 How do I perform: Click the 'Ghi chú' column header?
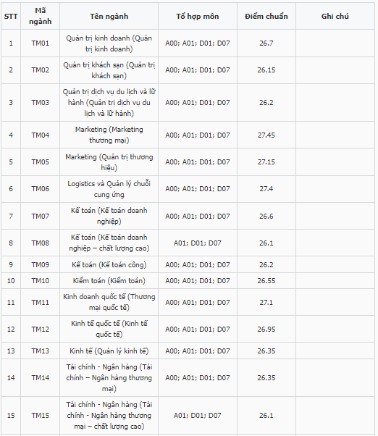pos(335,16)
